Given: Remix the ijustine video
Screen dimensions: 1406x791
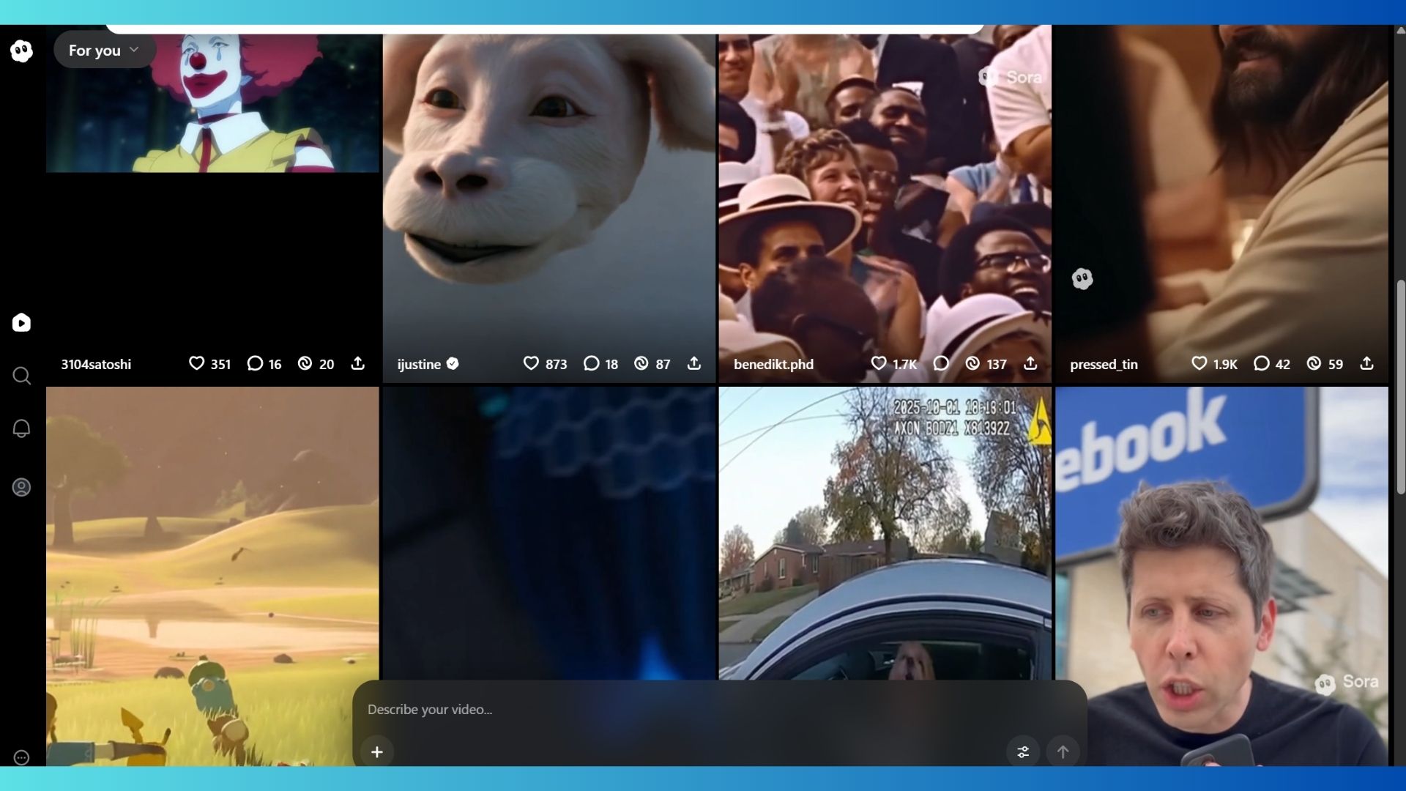Looking at the screenshot, I should click(641, 363).
